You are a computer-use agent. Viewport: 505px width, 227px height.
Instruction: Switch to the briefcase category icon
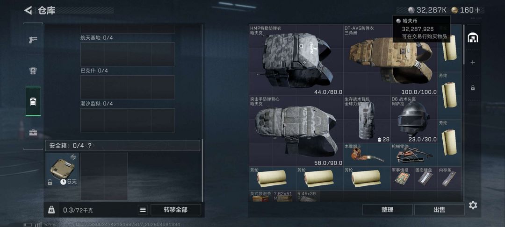click(33, 133)
